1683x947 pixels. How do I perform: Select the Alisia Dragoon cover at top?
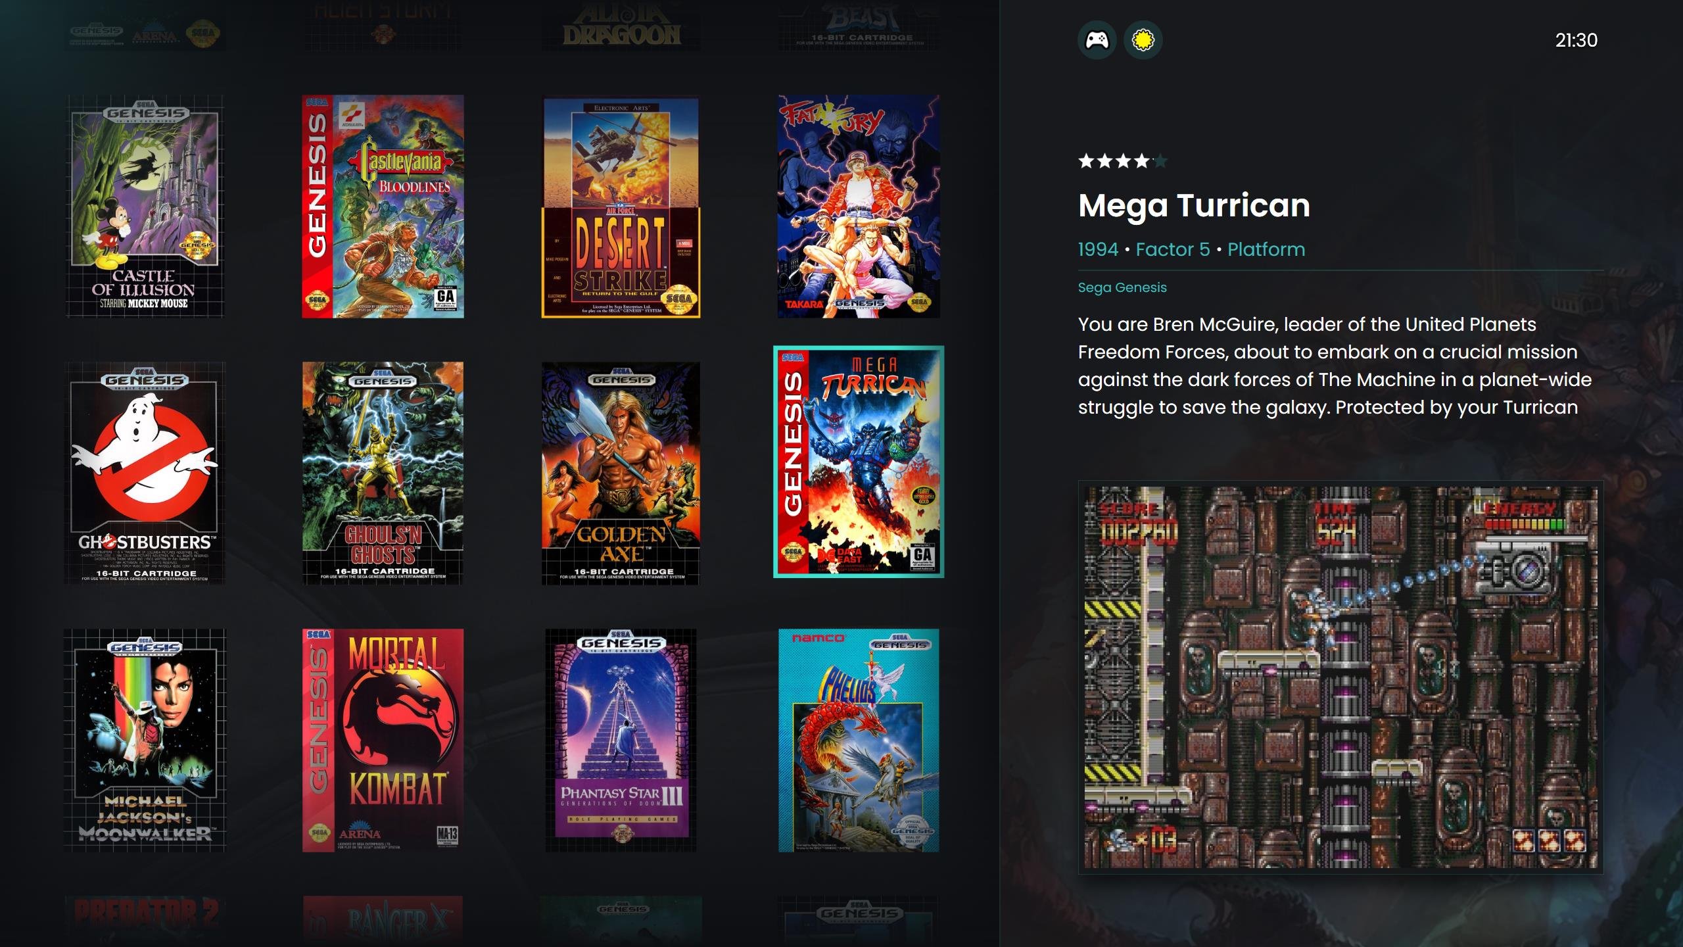[x=621, y=26]
